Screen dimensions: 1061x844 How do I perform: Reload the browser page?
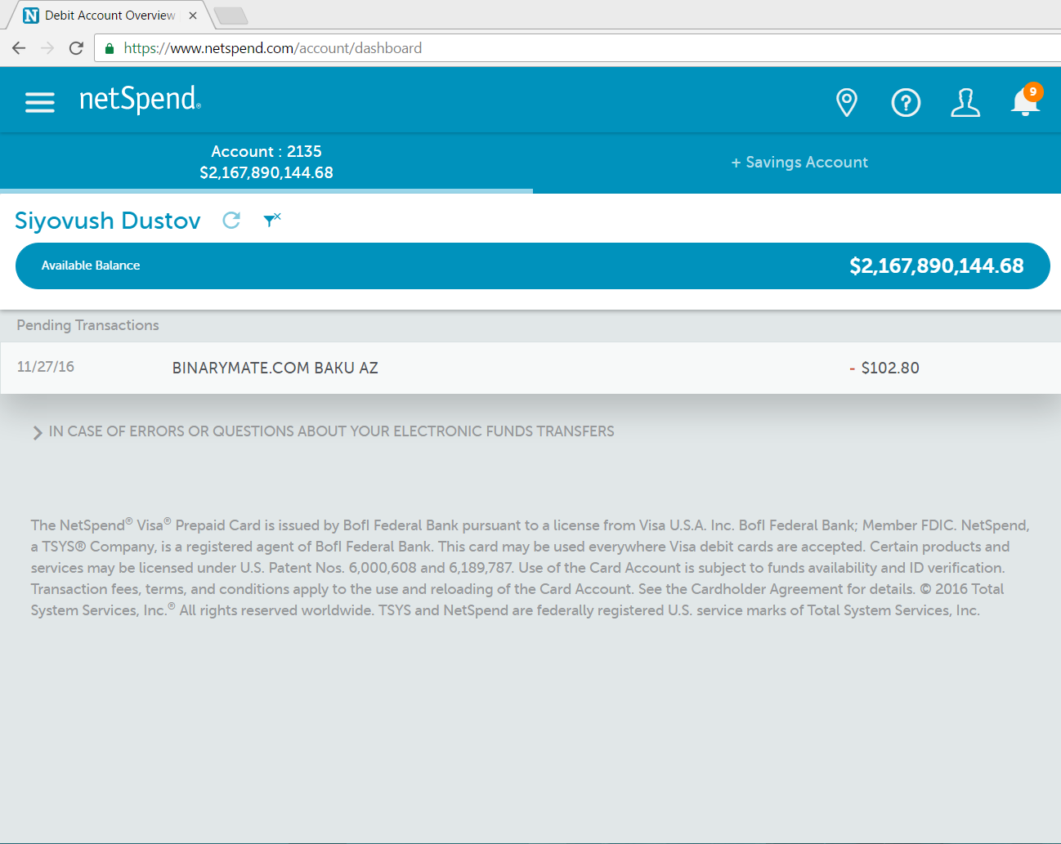click(x=76, y=48)
